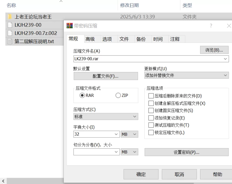Click the 浏览(B)... button
The image size is (232, 184).
214,50
